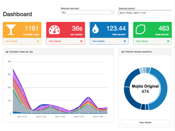Click arrow icon on orange cocktails card
The image size is (175, 131).
(38, 41)
